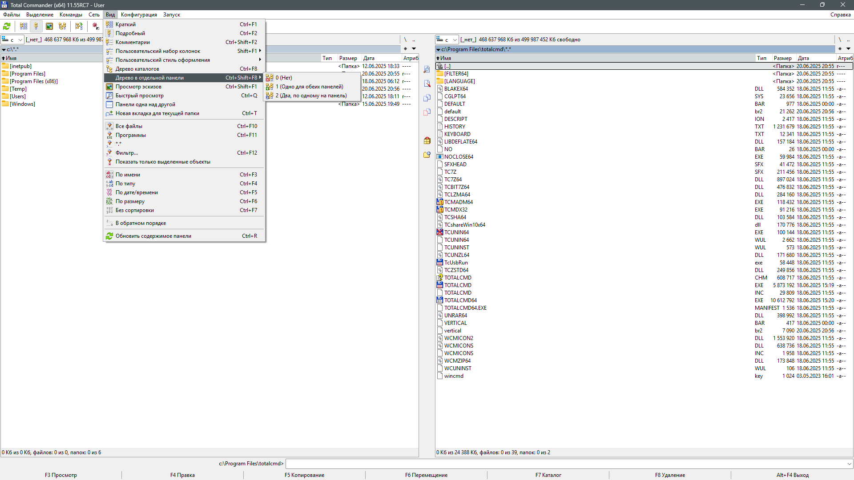
Task: Click the New folder icon between panels
Action: 427,155
